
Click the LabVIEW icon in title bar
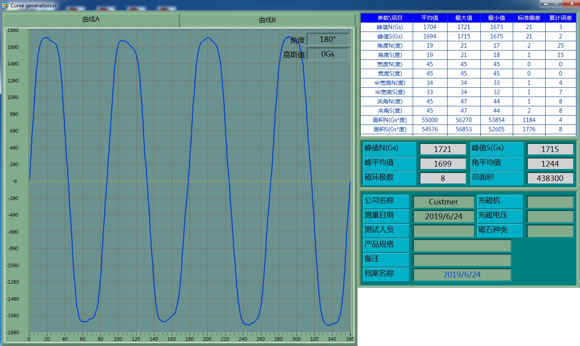coord(5,5)
